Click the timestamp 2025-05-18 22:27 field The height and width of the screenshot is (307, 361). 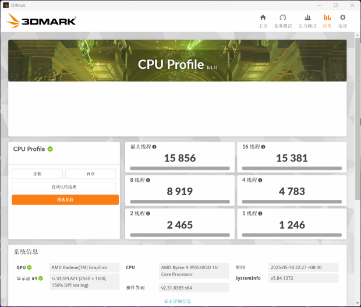pos(303,267)
